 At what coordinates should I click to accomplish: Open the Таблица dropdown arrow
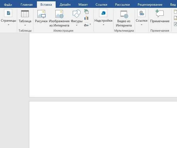coord(25,25)
